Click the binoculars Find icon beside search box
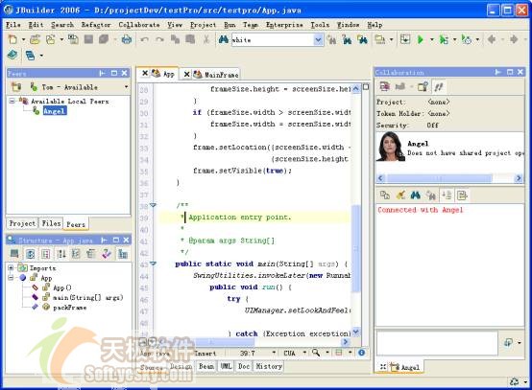 point(223,39)
